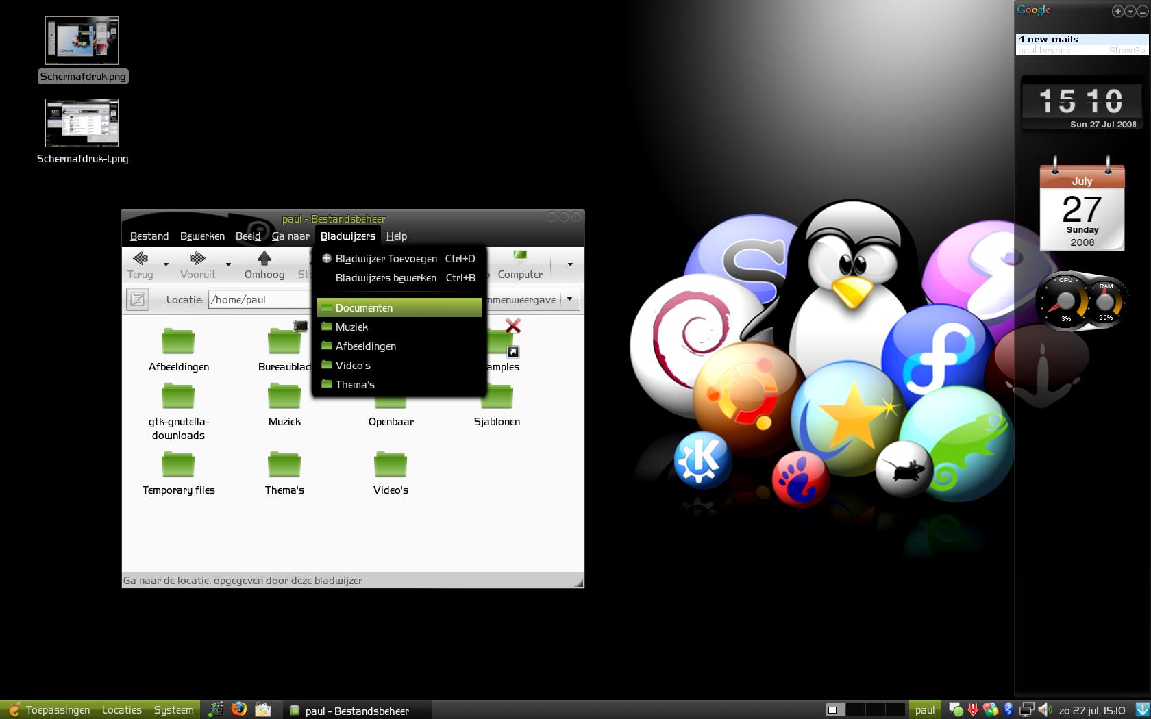Screen dimensions: 1151x719
Task: Toggle the location text-entry mode button
Action: click(x=138, y=299)
